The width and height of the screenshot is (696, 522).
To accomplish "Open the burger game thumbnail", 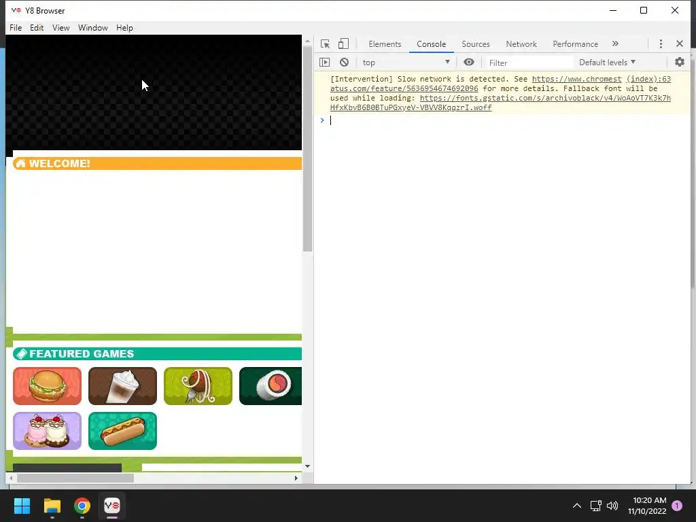I will coord(47,386).
